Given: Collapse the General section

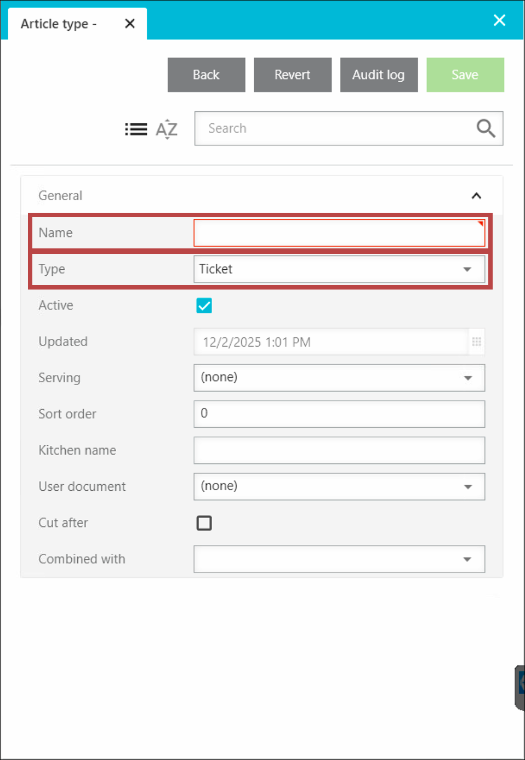Looking at the screenshot, I should coord(476,196).
